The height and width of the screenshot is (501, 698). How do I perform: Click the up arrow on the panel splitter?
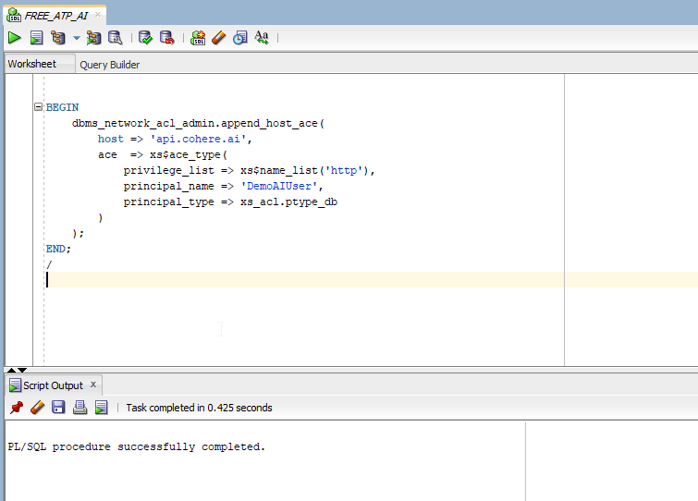point(11,370)
